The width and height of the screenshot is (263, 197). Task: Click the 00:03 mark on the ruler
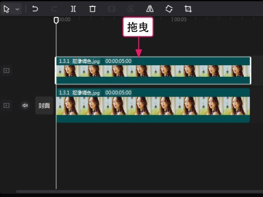coord(179,19)
